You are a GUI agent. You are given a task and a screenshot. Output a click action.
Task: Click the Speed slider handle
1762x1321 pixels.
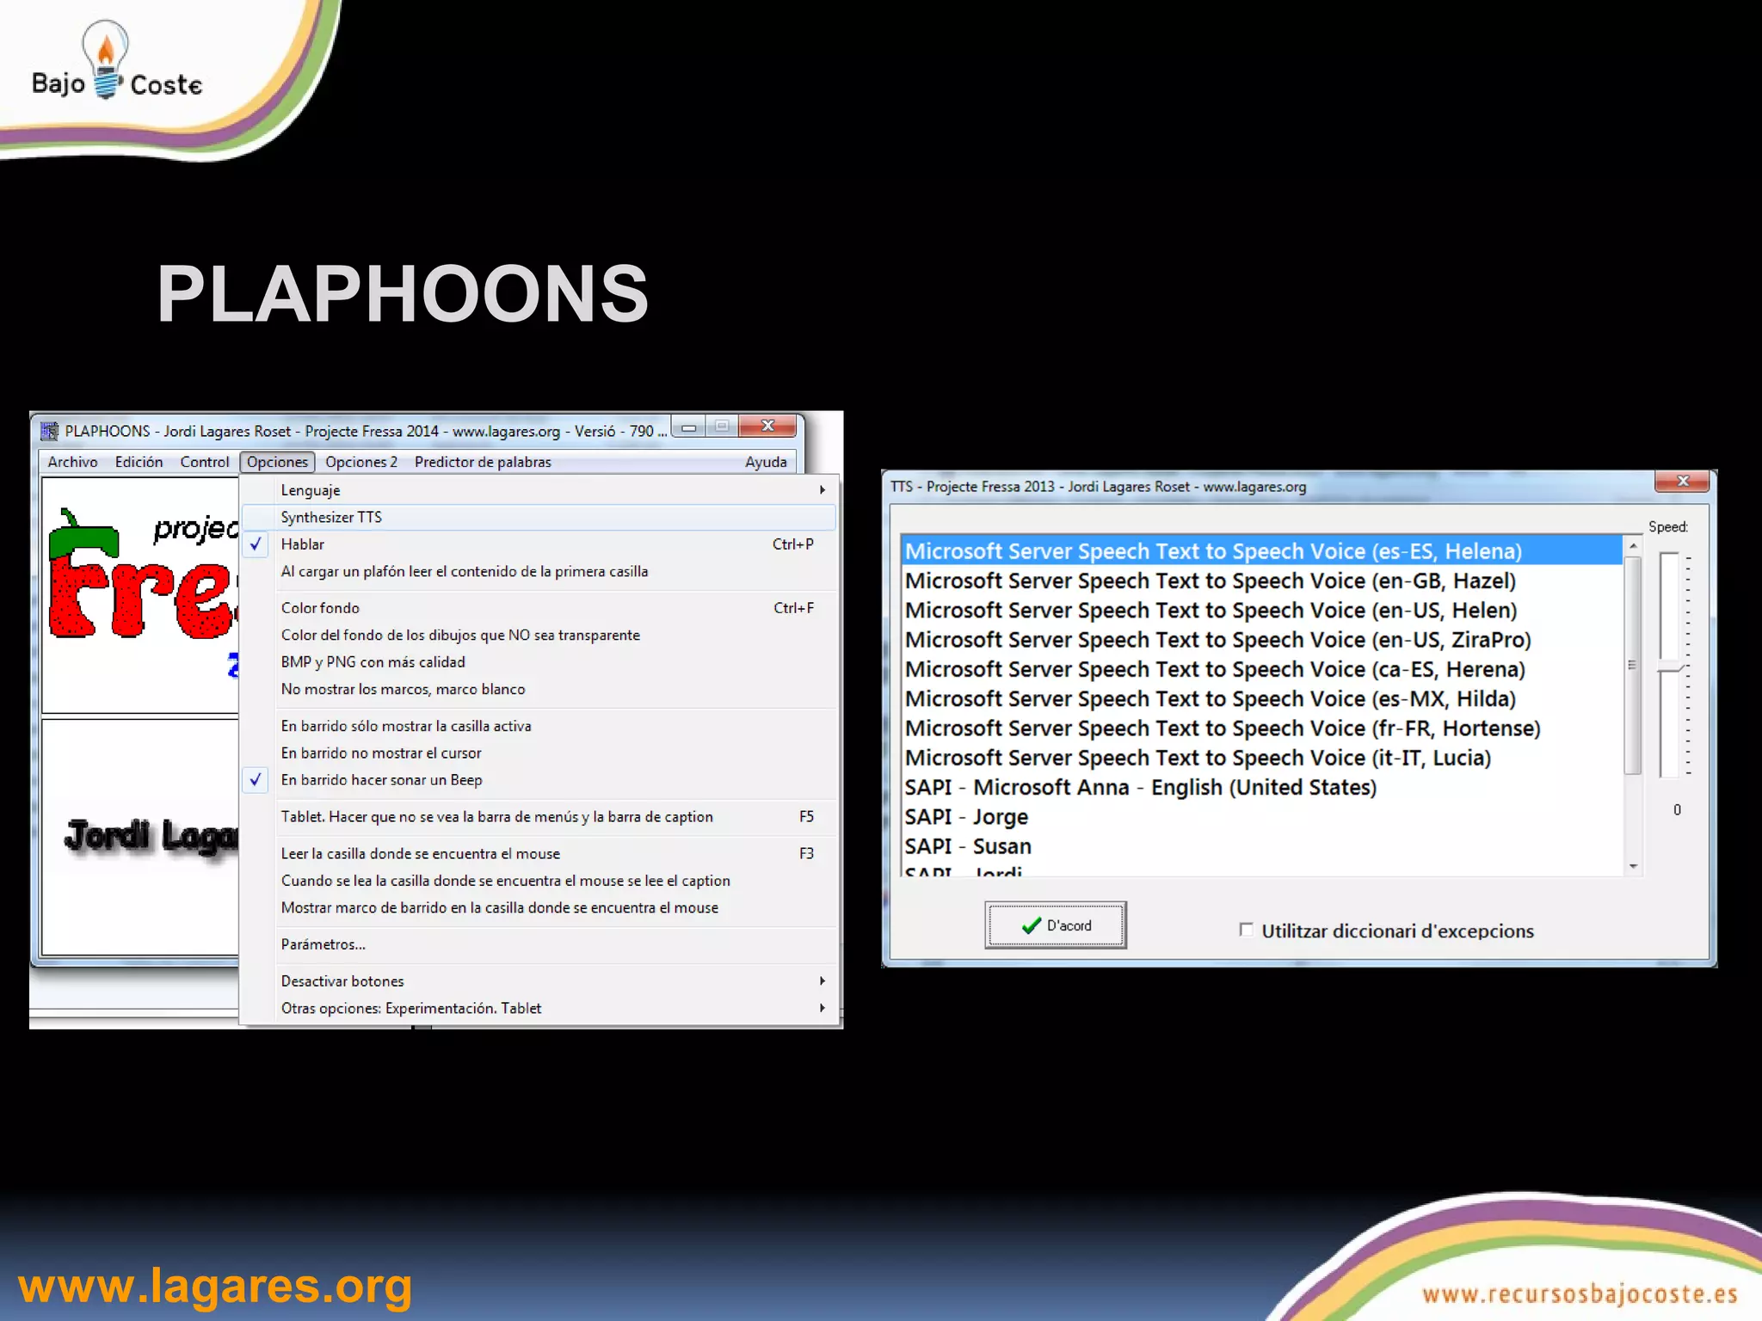click(x=1670, y=668)
